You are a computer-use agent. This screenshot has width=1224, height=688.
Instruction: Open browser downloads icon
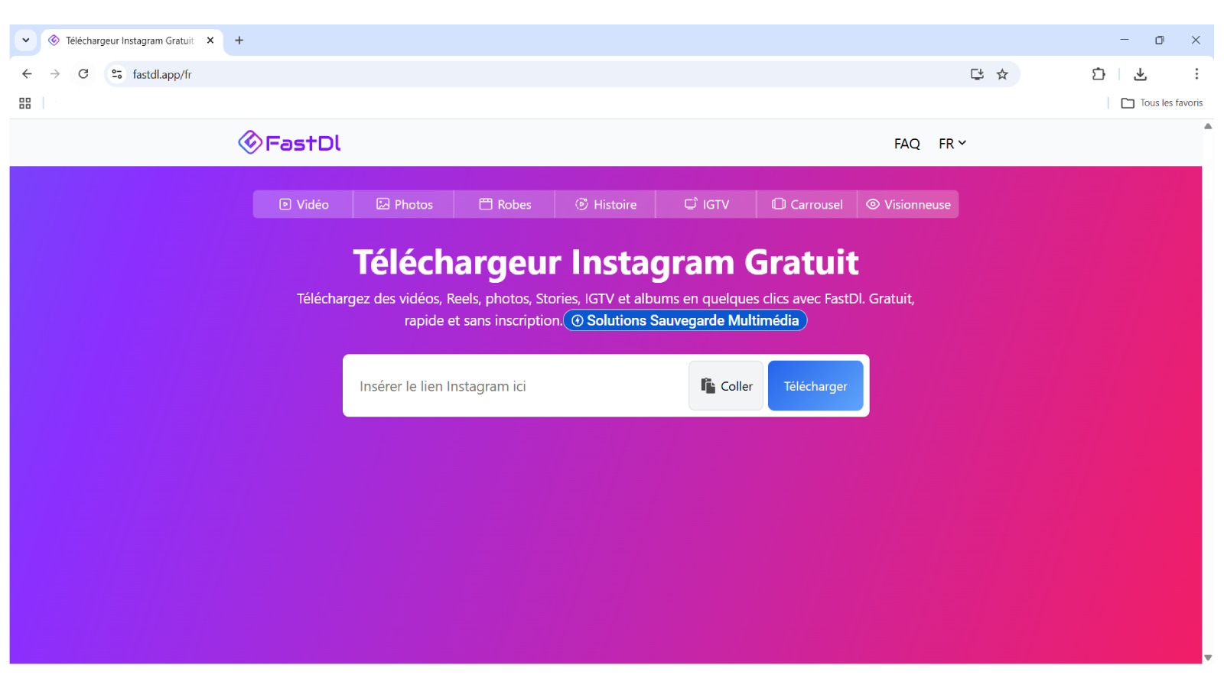click(1140, 74)
